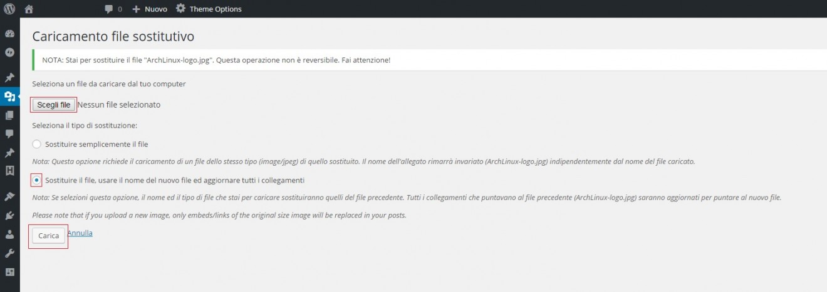Click the "Scegli file" button
Viewport: 827px width, 292px height.
[x=53, y=104]
